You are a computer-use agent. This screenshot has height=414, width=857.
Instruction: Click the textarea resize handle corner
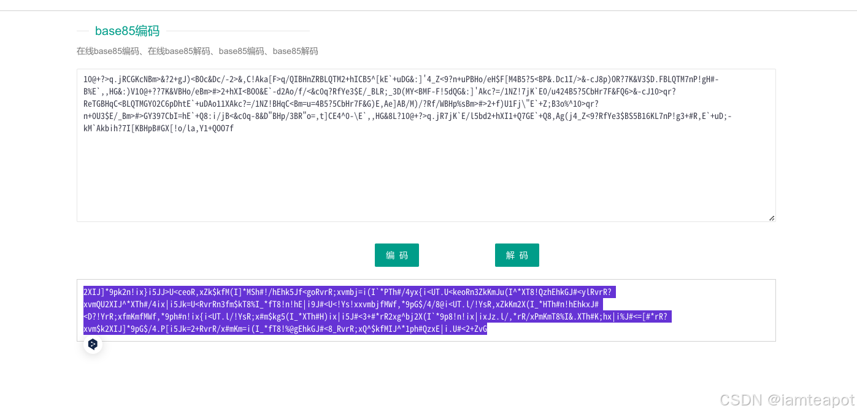point(772,218)
